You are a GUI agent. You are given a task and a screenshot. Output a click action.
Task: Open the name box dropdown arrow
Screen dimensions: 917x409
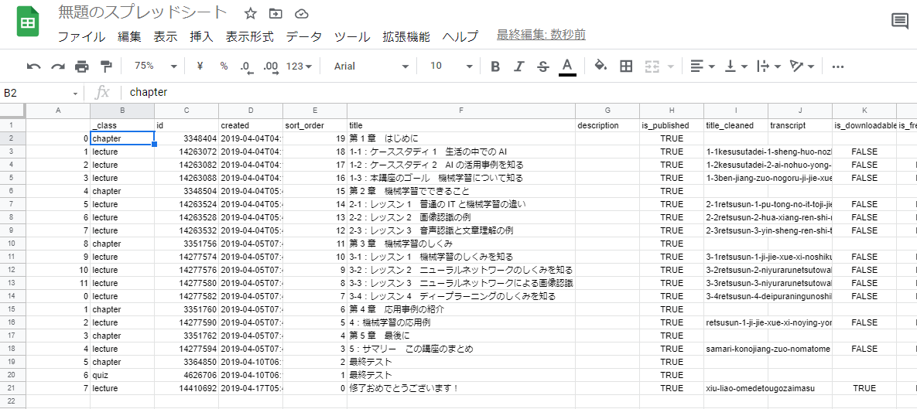point(75,93)
